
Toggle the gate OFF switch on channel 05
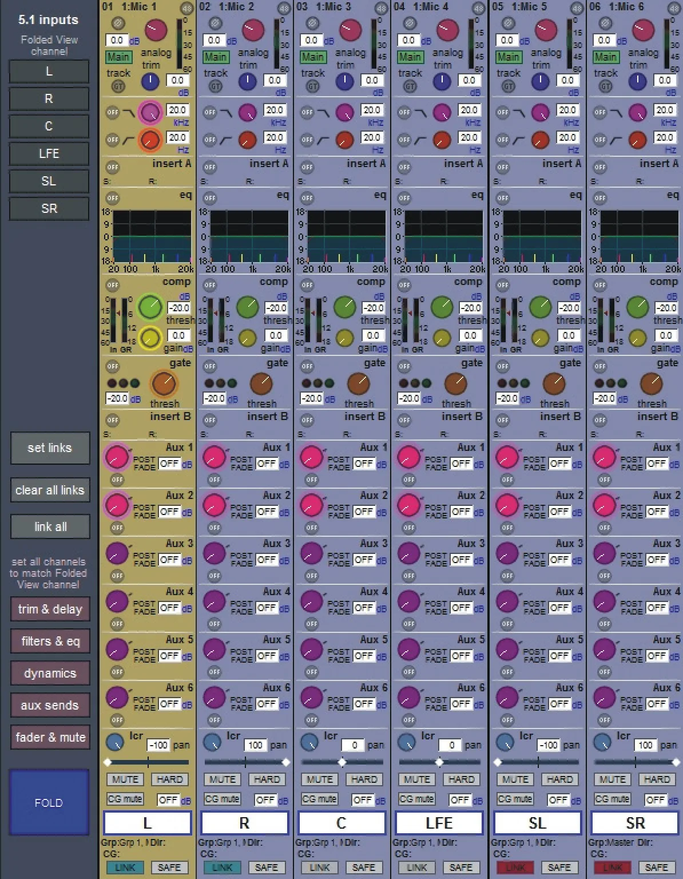pyautogui.click(x=503, y=366)
